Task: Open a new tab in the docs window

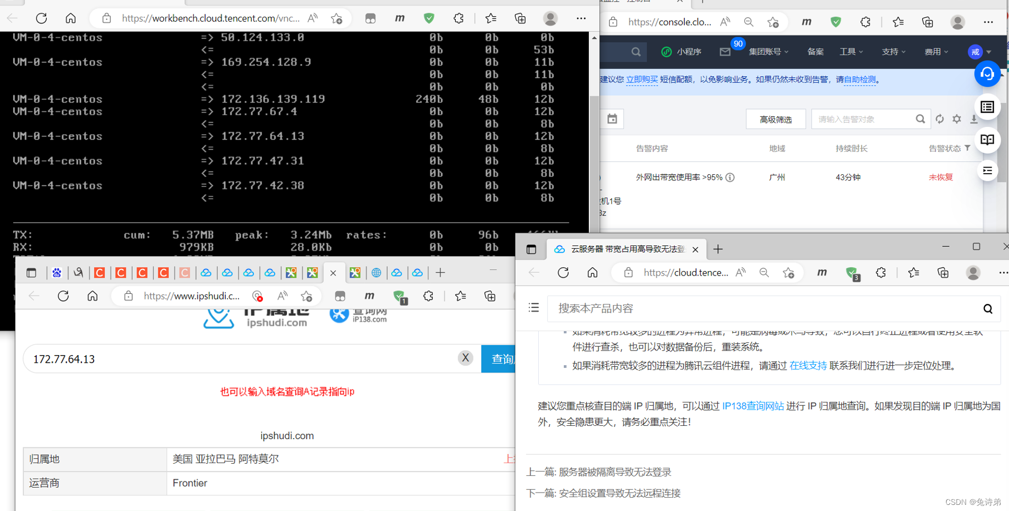Action: [718, 249]
